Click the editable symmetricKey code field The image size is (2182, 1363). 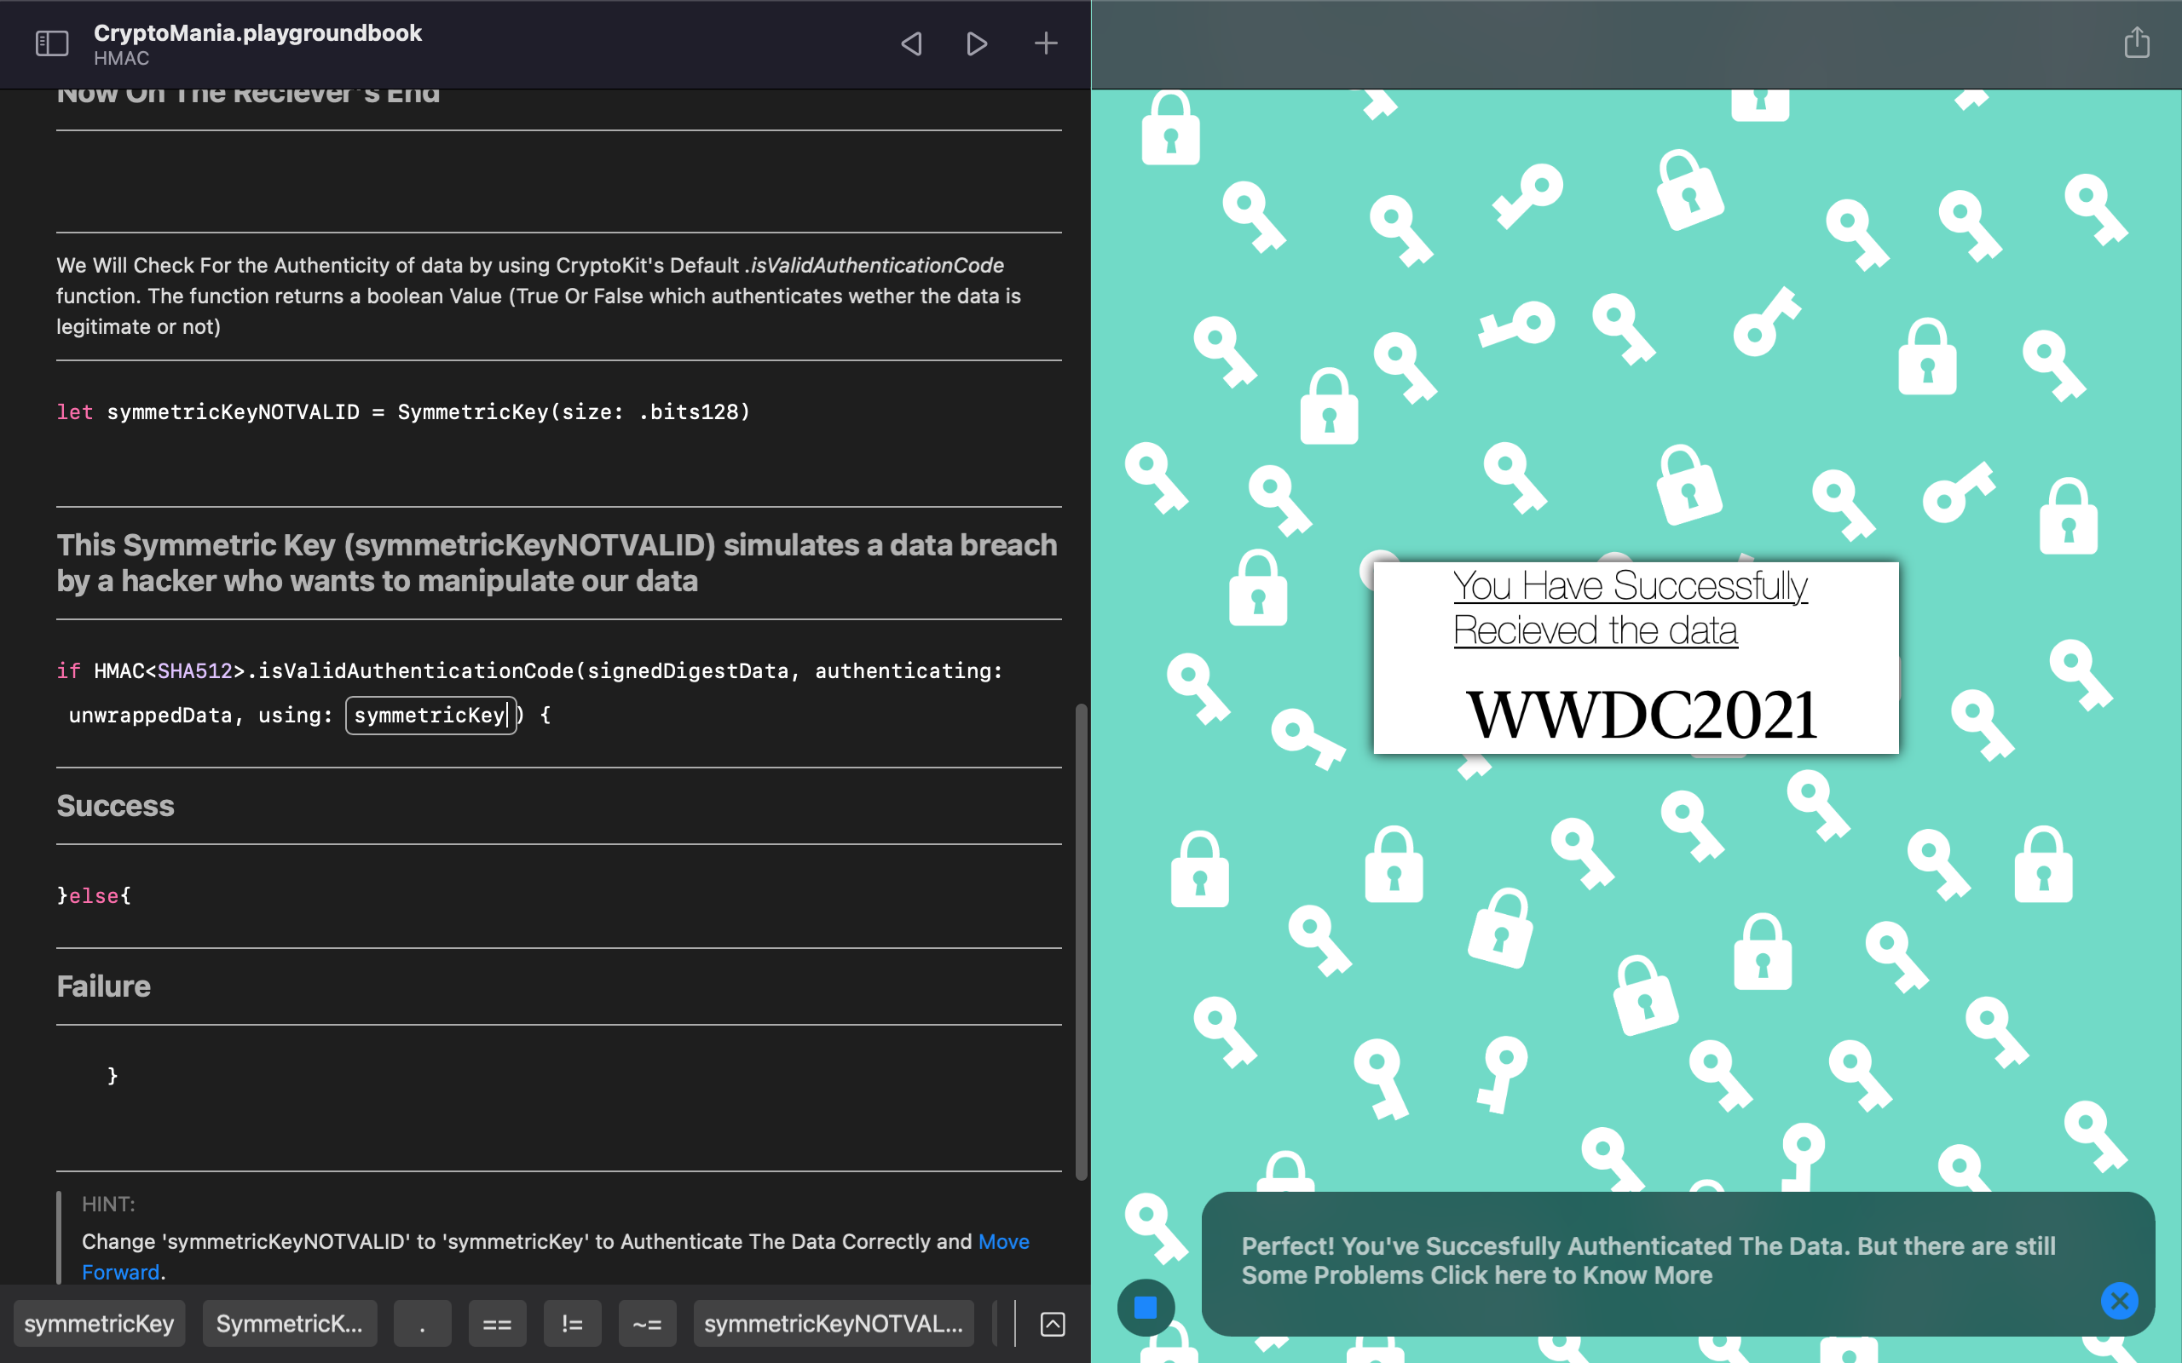click(430, 716)
